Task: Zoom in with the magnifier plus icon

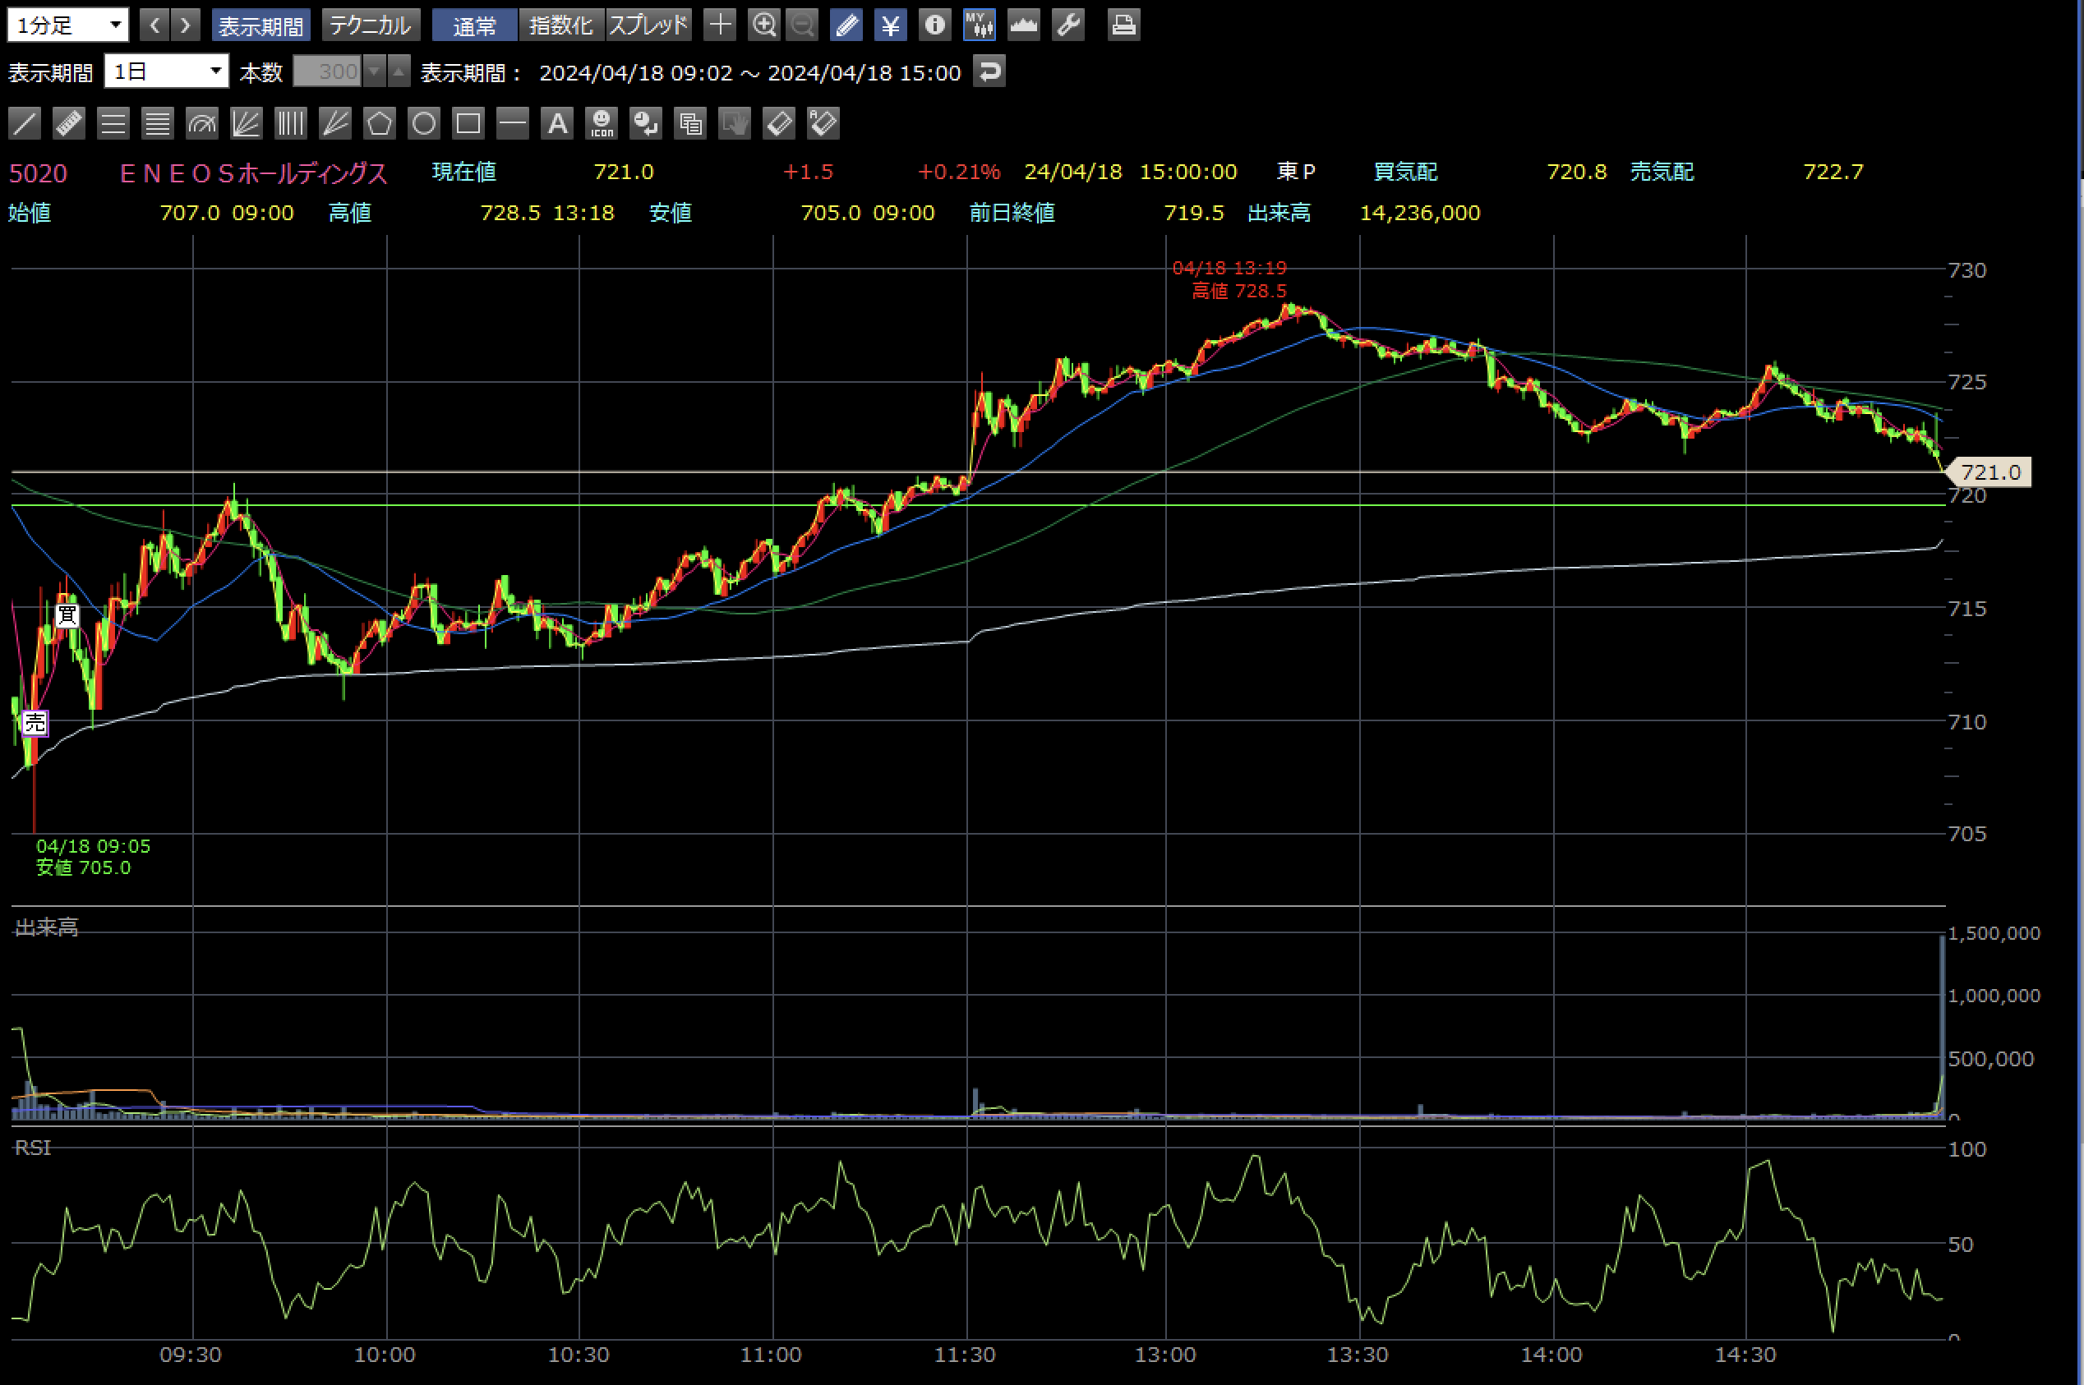Action: click(x=763, y=25)
